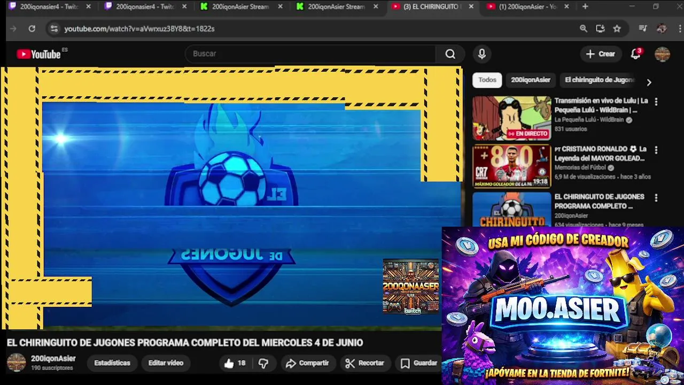Viewport: 684px width, 385px height.
Task: Open the Chrome profile avatar
Action: coord(662,29)
